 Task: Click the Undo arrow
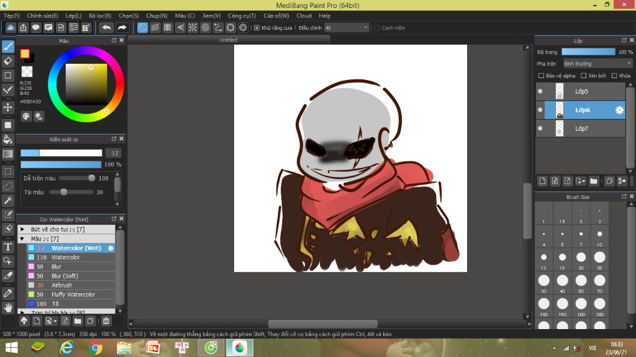click(x=106, y=27)
